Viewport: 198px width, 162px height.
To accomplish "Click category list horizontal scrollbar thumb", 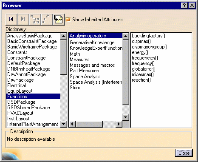I will coord(89,124).
